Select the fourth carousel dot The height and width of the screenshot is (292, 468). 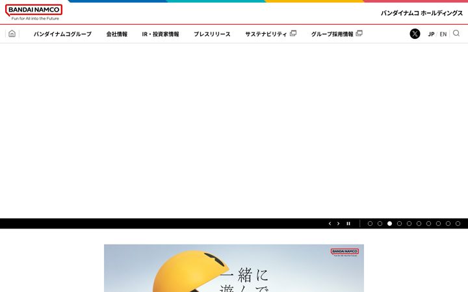pos(399,223)
